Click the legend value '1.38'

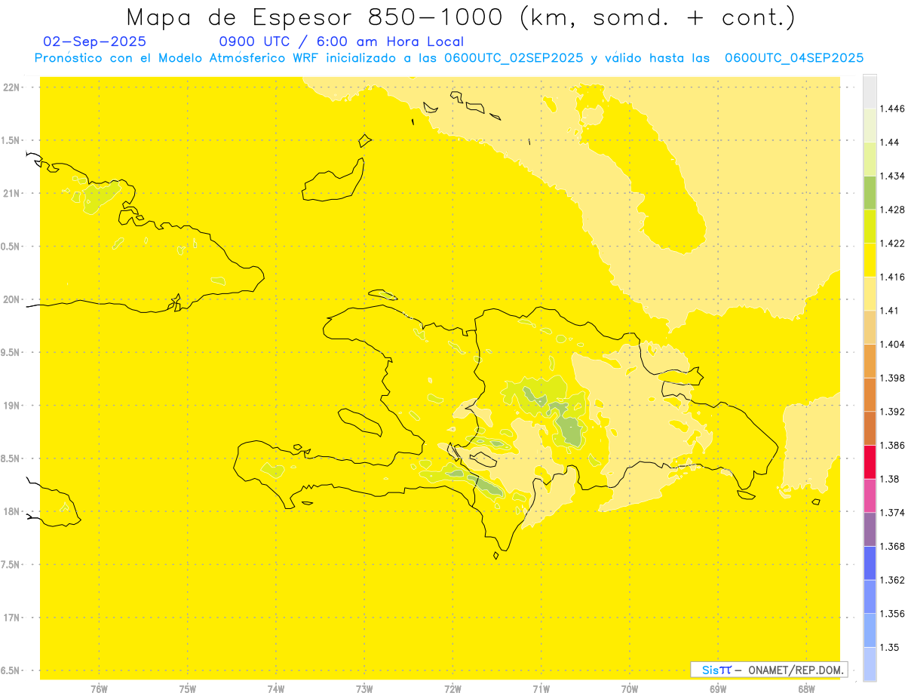click(889, 479)
